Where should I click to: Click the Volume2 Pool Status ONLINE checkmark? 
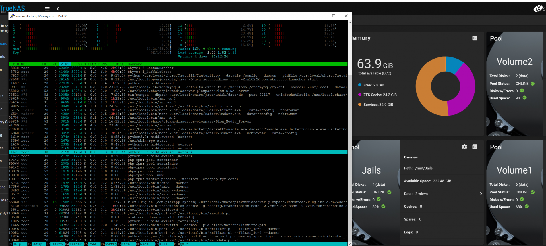coord(533,84)
